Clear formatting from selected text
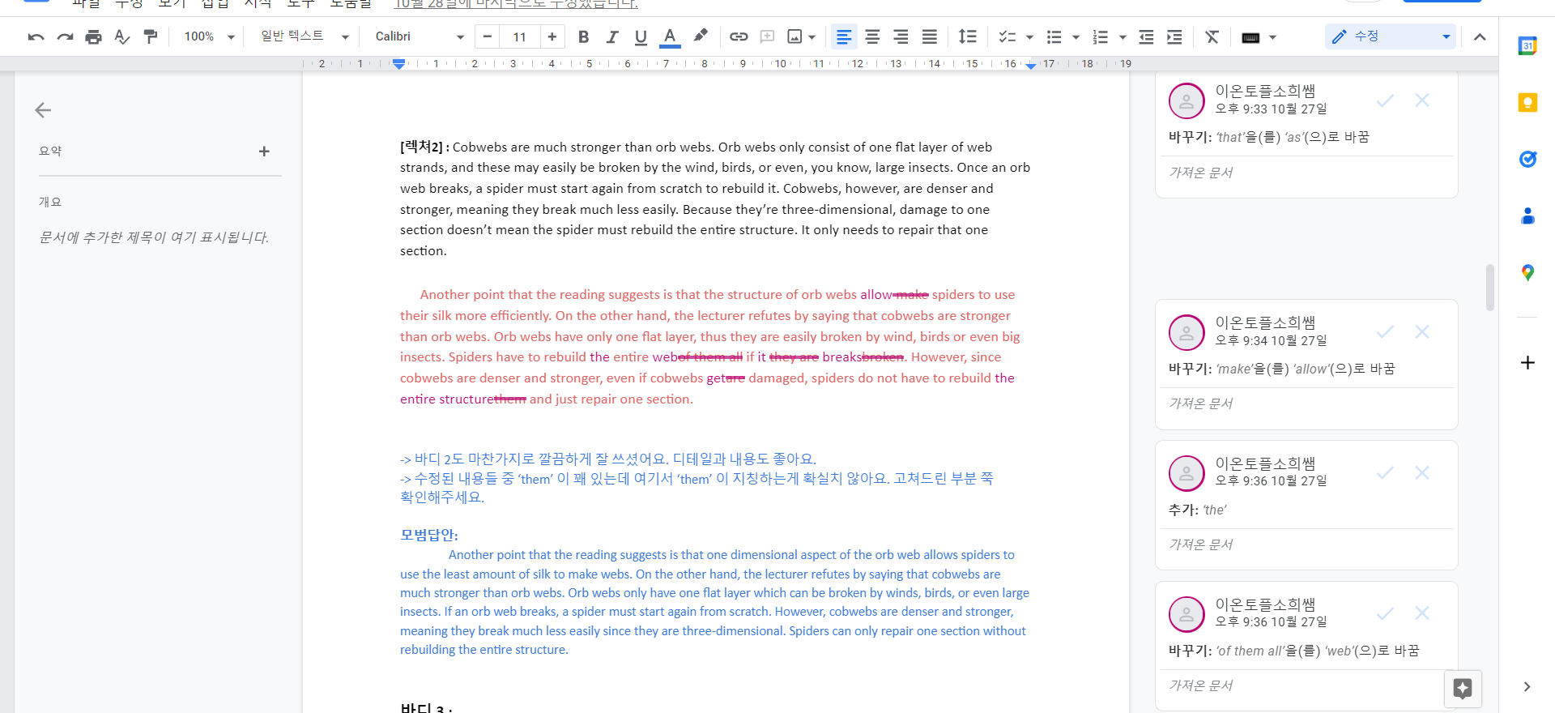The height and width of the screenshot is (713, 1555). click(x=1212, y=36)
